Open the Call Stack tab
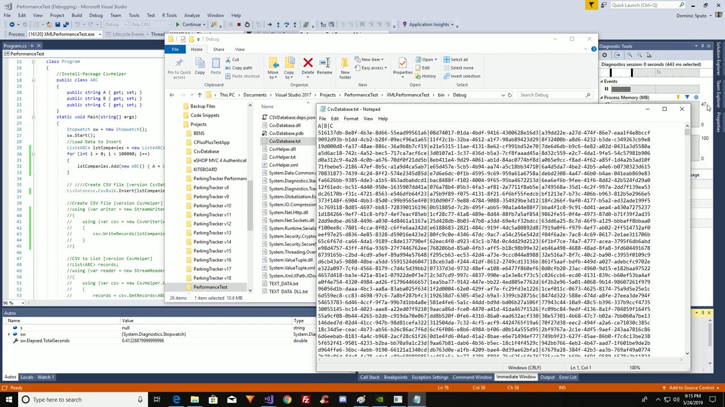 click(x=370, y=377)
